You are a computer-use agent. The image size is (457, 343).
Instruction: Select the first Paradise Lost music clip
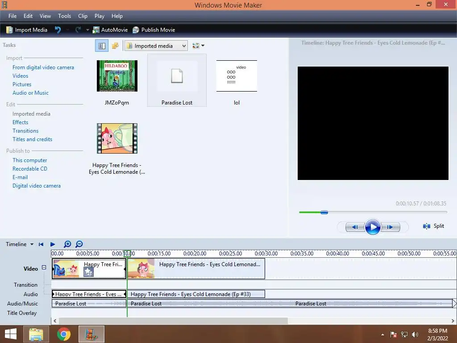click(x=89, y=304)
